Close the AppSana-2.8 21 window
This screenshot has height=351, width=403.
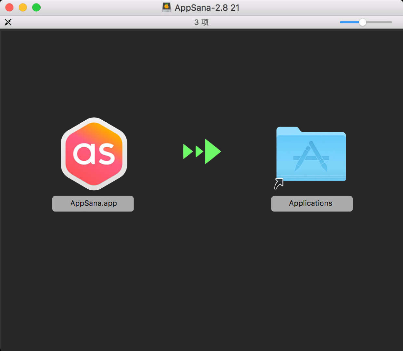click(9, 7)
